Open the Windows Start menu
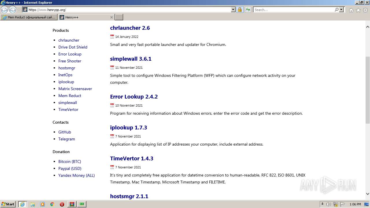Image resolution: width=370 pixels, height=208 pixels. click(x=8, y=204)
